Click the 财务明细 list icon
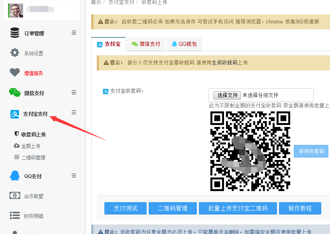The width and height of the screenshot is (330, 234). pos(15,215)
